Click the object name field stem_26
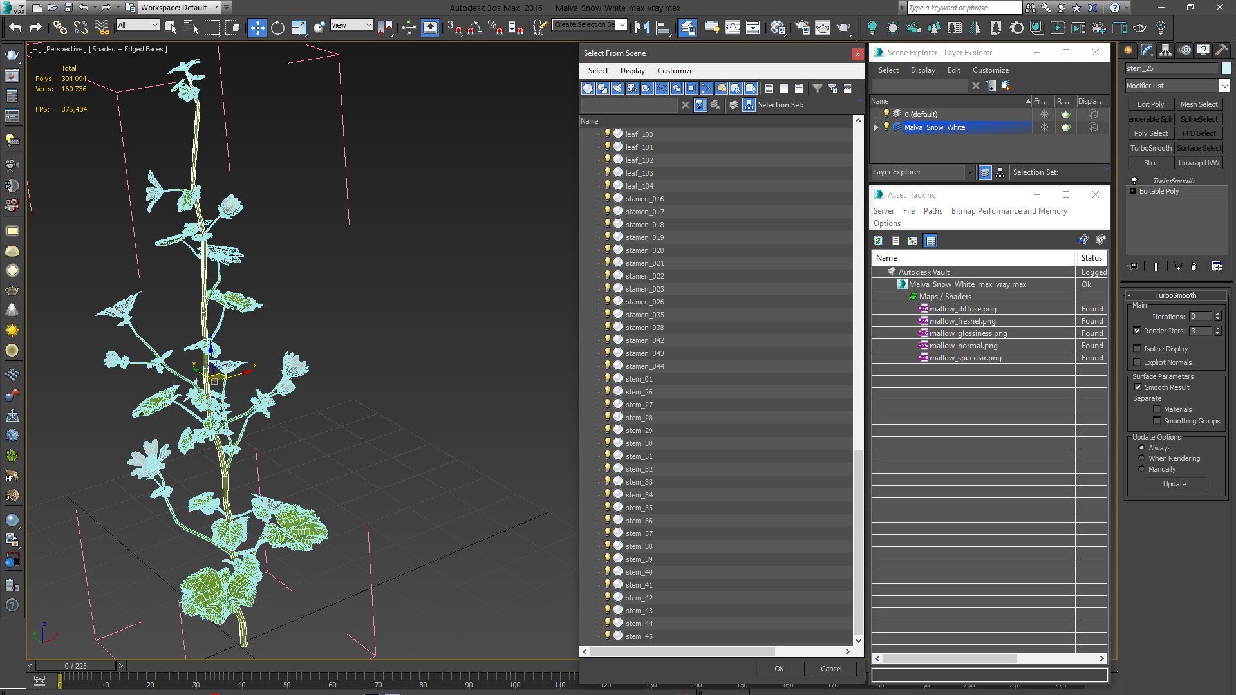The image size is (1236, 695). [x=1172, y=68]
